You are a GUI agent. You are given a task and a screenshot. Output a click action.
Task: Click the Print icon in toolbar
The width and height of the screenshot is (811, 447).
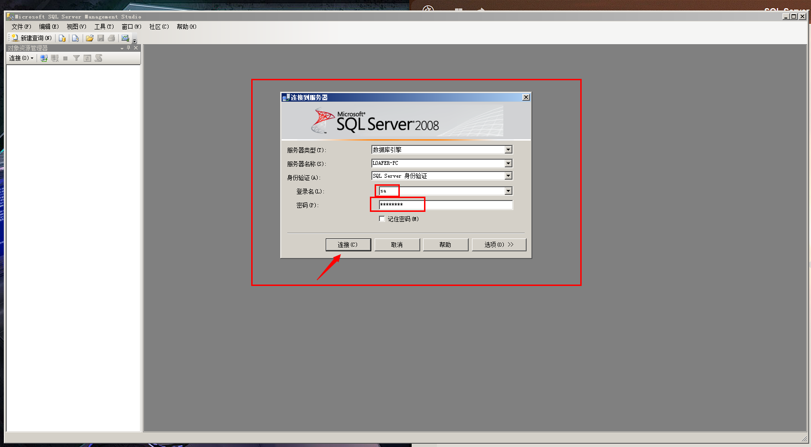click(x=112, y=38)
